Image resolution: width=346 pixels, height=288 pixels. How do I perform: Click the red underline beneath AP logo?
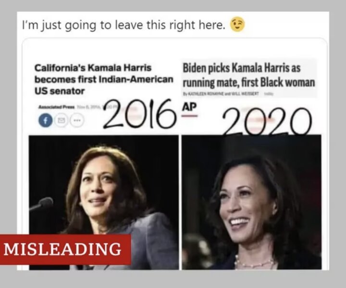point(190,116)
